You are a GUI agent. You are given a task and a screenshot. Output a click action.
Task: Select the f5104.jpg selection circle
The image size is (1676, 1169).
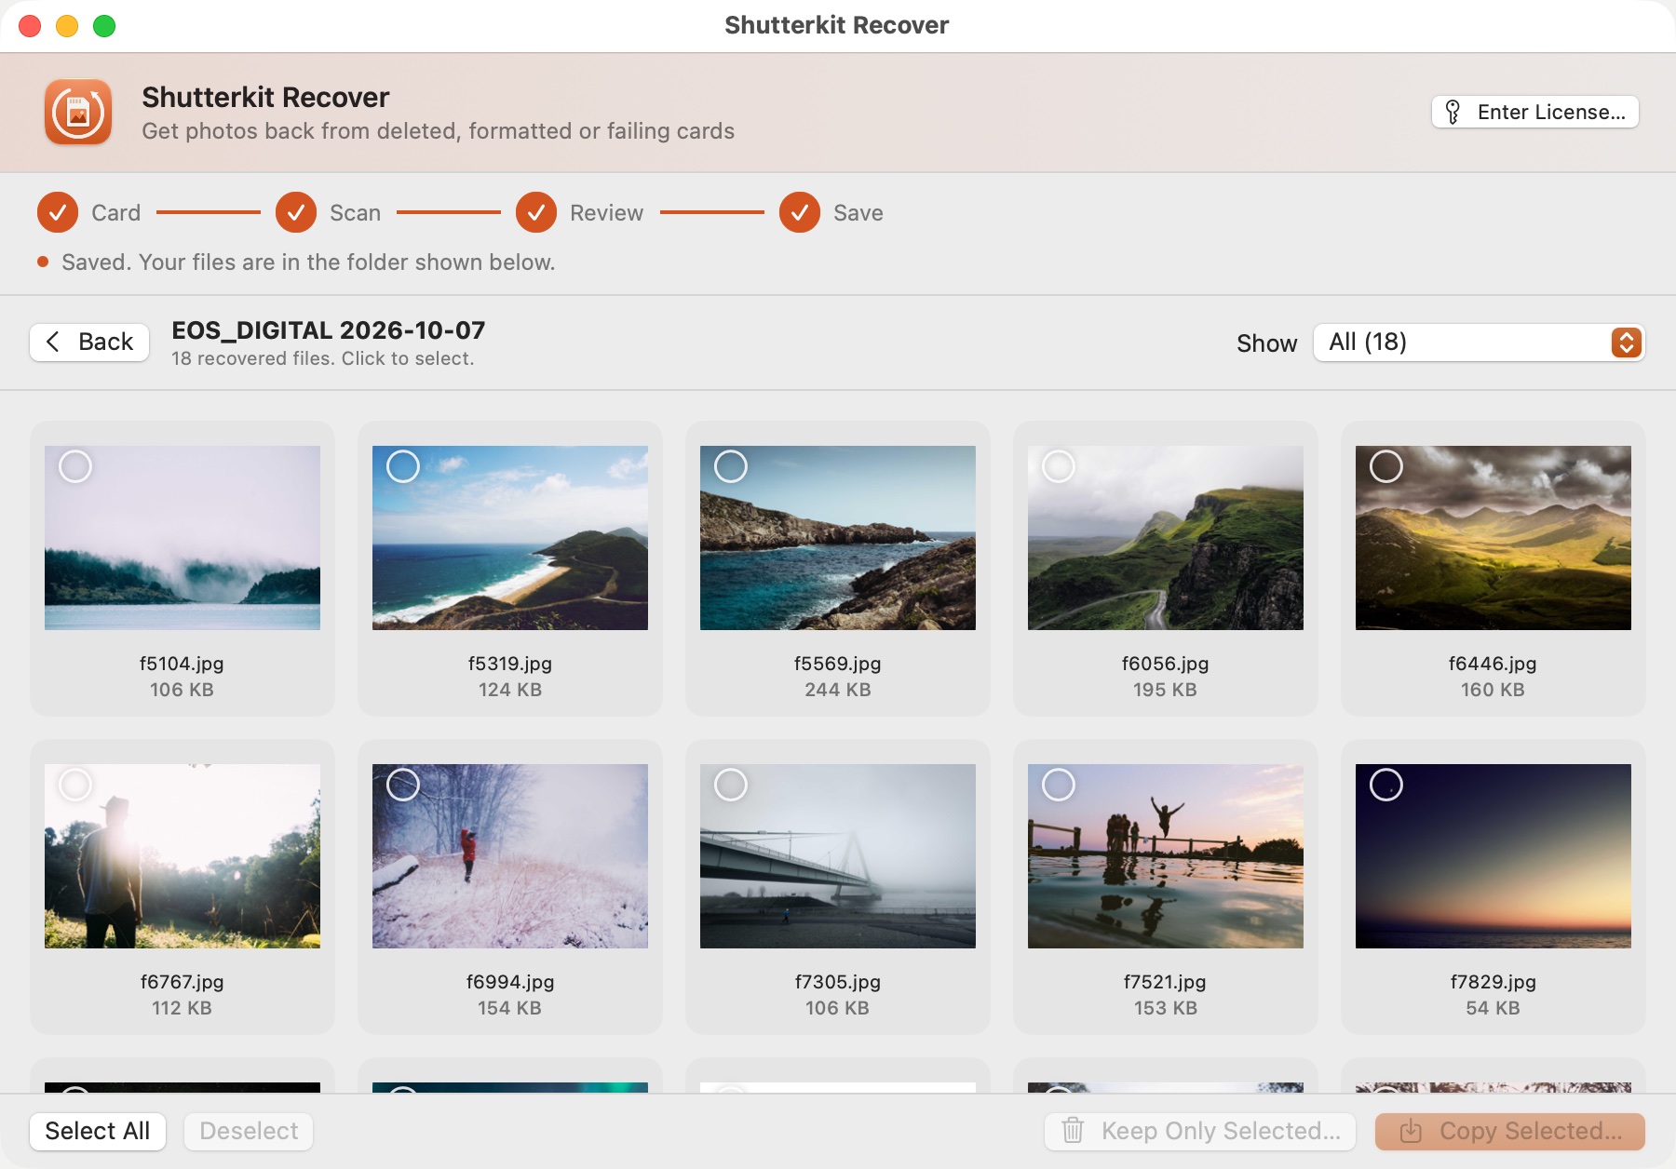click(75, 466)
